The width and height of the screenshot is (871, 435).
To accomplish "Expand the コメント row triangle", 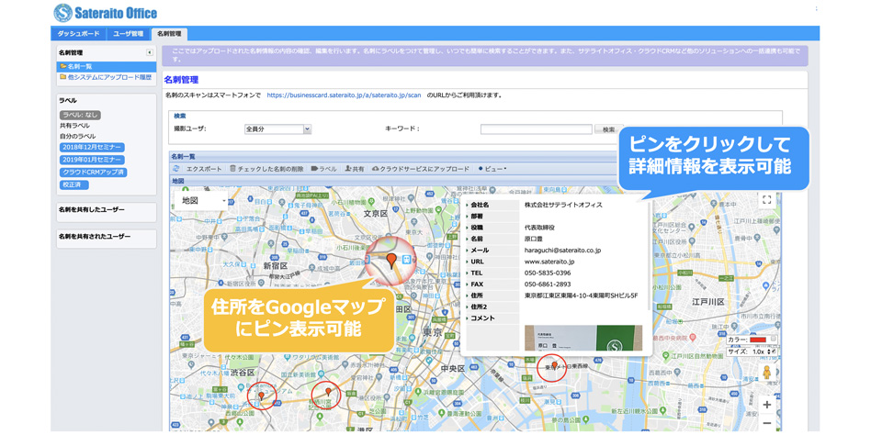I will pyautogui.click(x=468, y=318).
